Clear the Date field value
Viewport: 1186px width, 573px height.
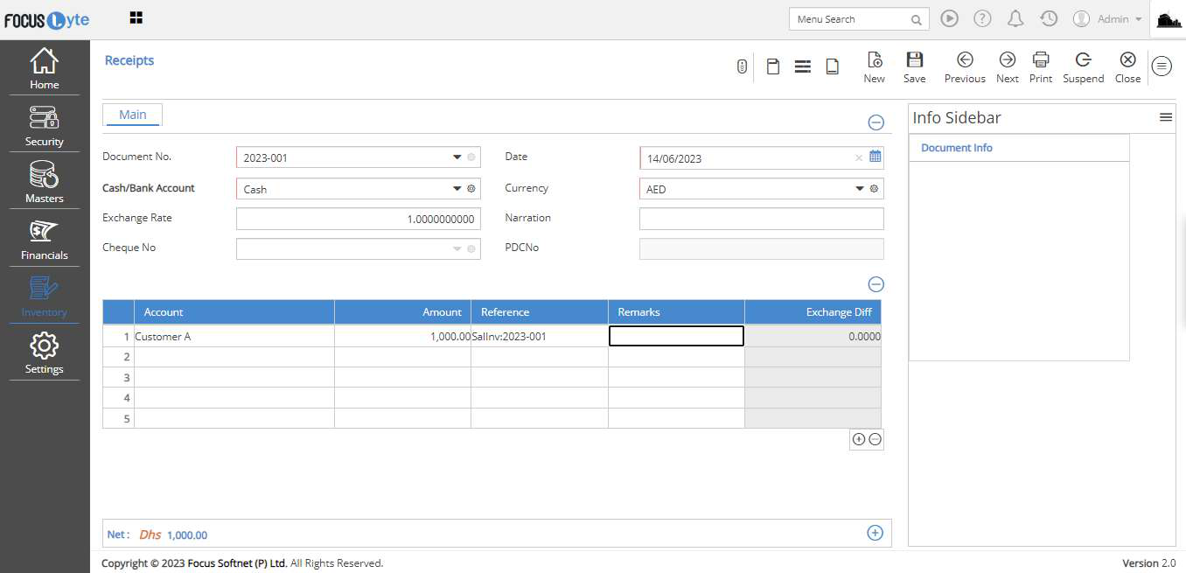coord(859,158)
